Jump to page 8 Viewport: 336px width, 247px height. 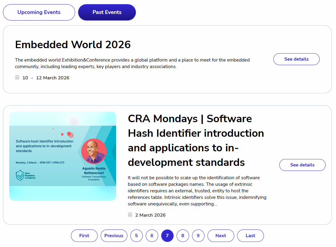click(183, 236)
